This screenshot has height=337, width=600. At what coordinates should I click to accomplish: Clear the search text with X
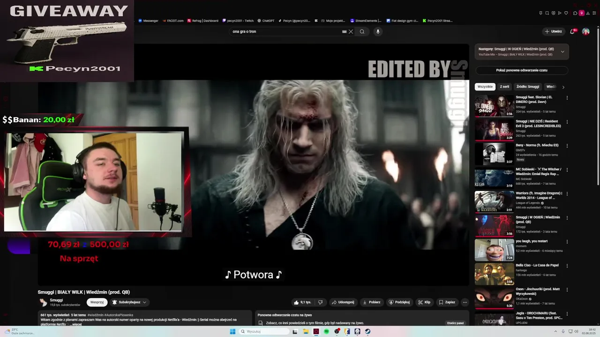351,31
